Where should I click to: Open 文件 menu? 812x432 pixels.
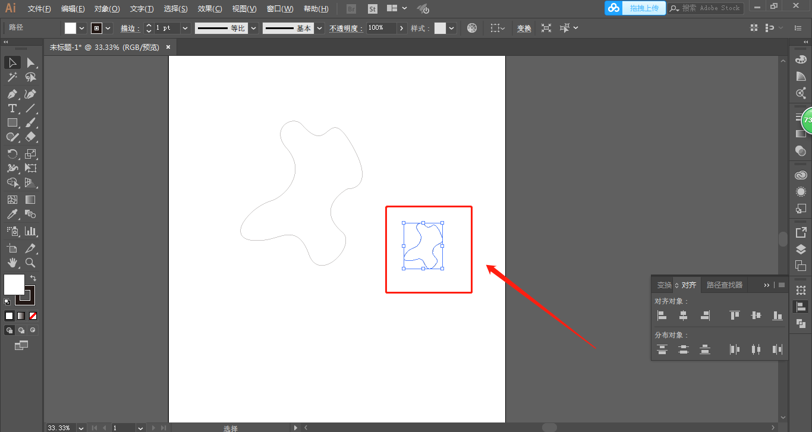pyautogui.click(x=39, y=9)
